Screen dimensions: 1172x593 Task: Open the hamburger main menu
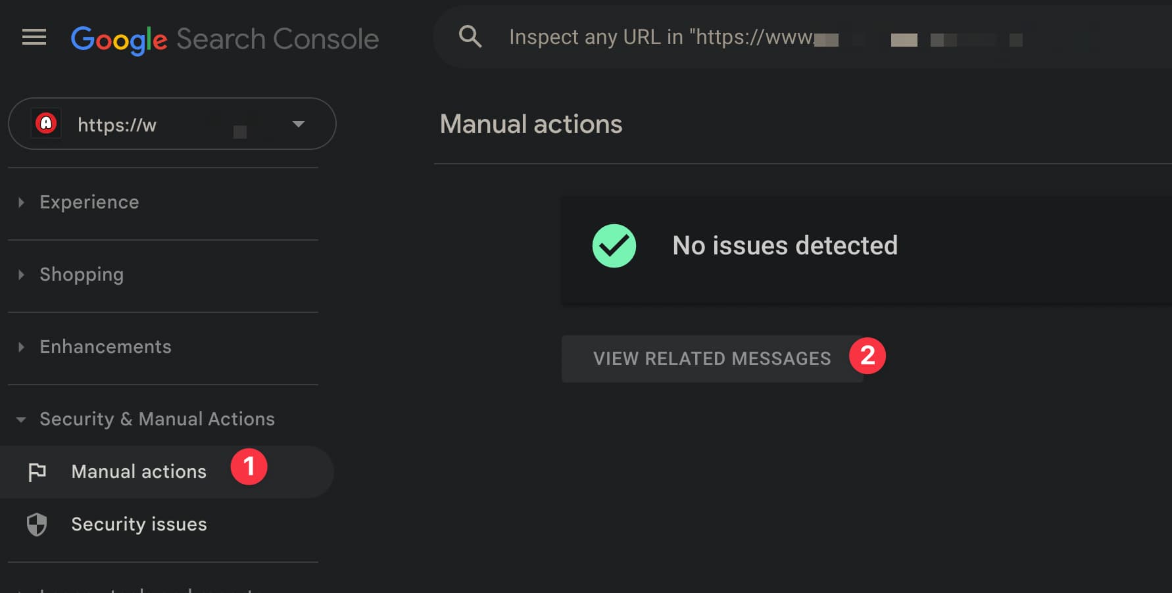click(34, 37)
